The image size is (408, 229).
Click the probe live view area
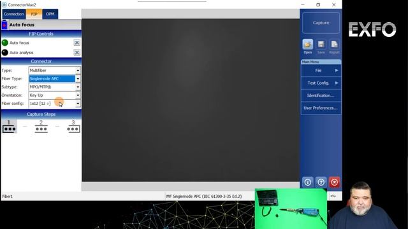tap(191, 100)
